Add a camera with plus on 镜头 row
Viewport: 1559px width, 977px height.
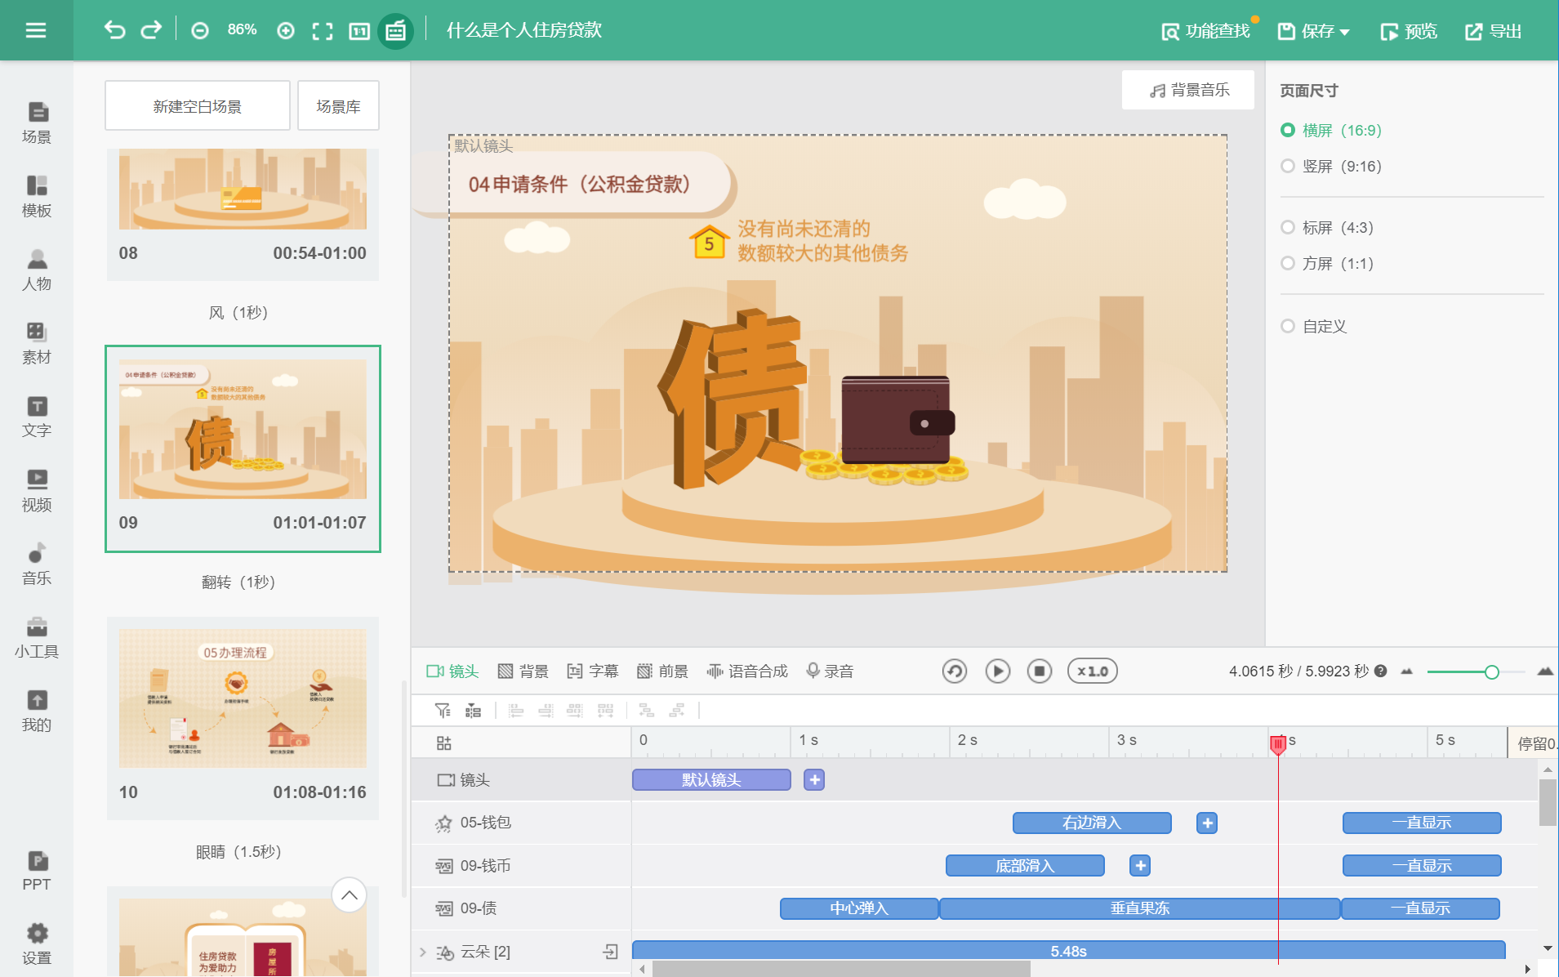(814, 780)
